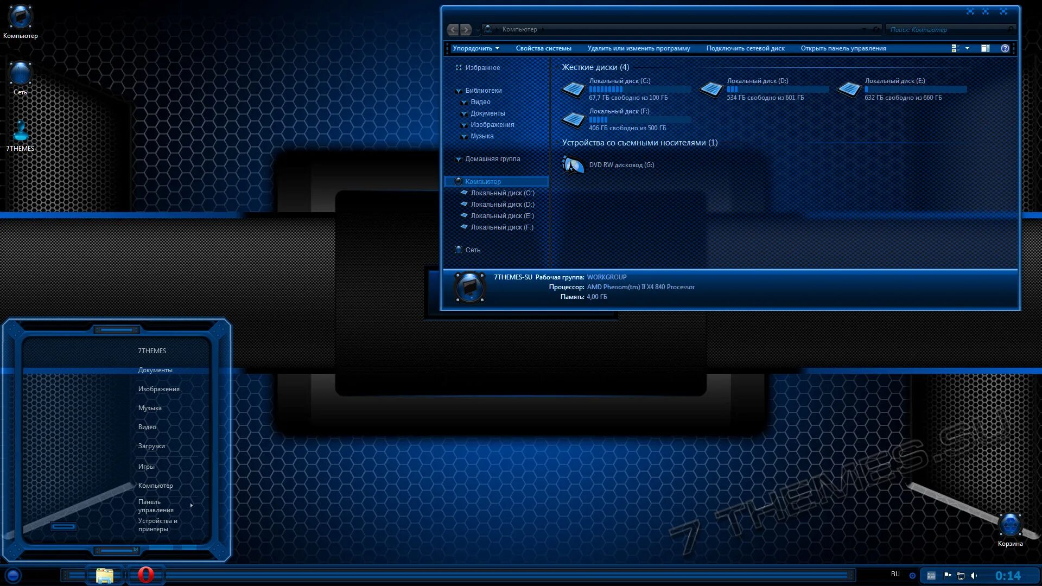Image resolution: width=1042 pixels, height=586 pixels.
Task: Toggle the preview pane icon
Action: point(986,48)
